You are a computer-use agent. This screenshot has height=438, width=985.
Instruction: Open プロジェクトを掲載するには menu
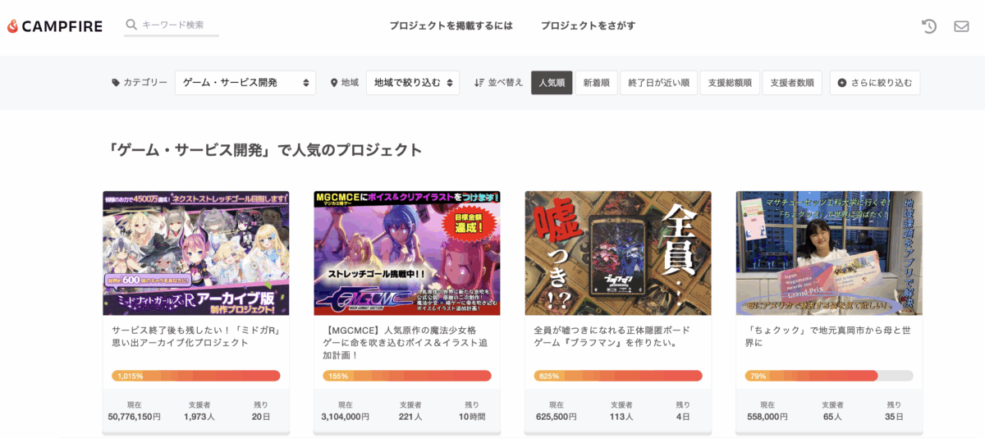click(x=451, y=25)
